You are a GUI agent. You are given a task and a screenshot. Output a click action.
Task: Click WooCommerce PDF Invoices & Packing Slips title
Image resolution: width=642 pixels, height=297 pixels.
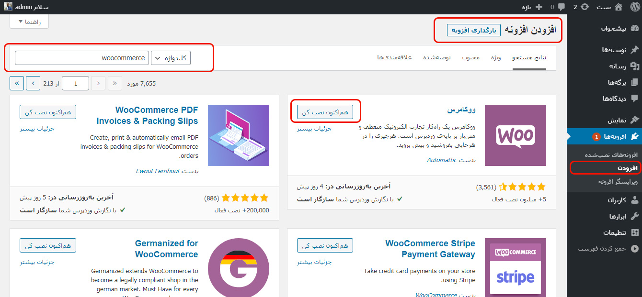point(147,115)
